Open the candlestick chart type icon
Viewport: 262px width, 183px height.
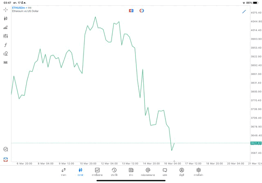[x=5, y=18]
